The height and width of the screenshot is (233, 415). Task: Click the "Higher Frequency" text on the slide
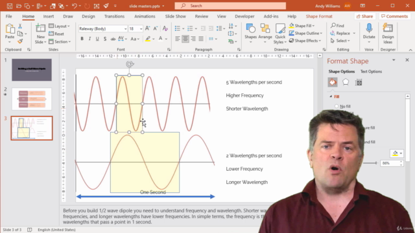244,95
